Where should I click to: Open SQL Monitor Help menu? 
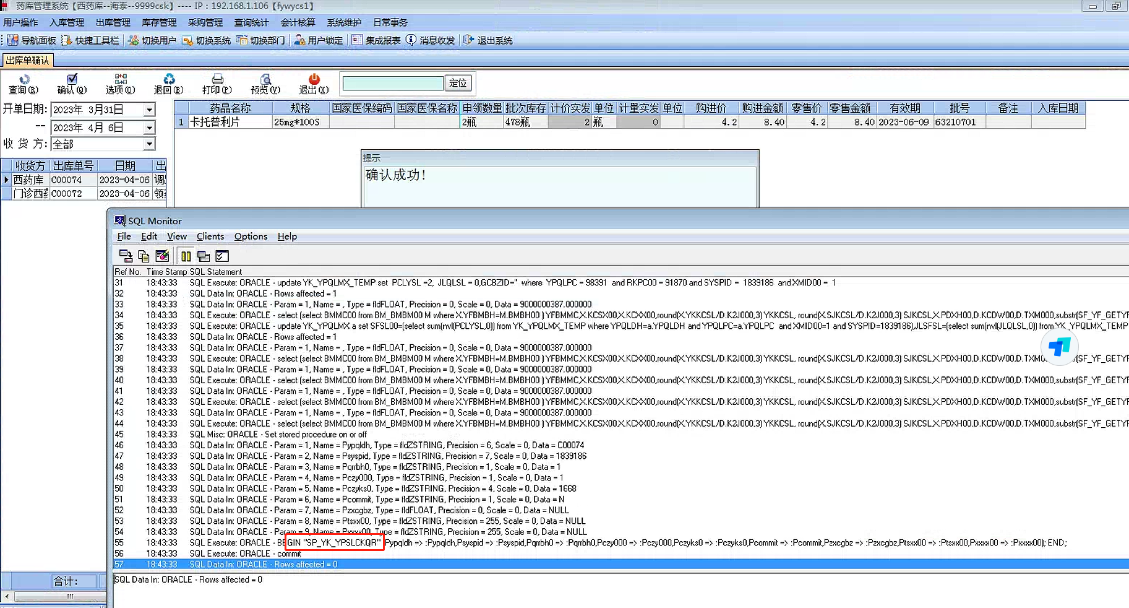tap(287, 237)
